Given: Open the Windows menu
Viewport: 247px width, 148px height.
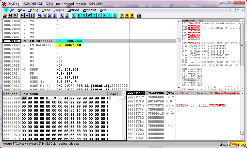Looking at the screenshot, I should coord(89,10).
